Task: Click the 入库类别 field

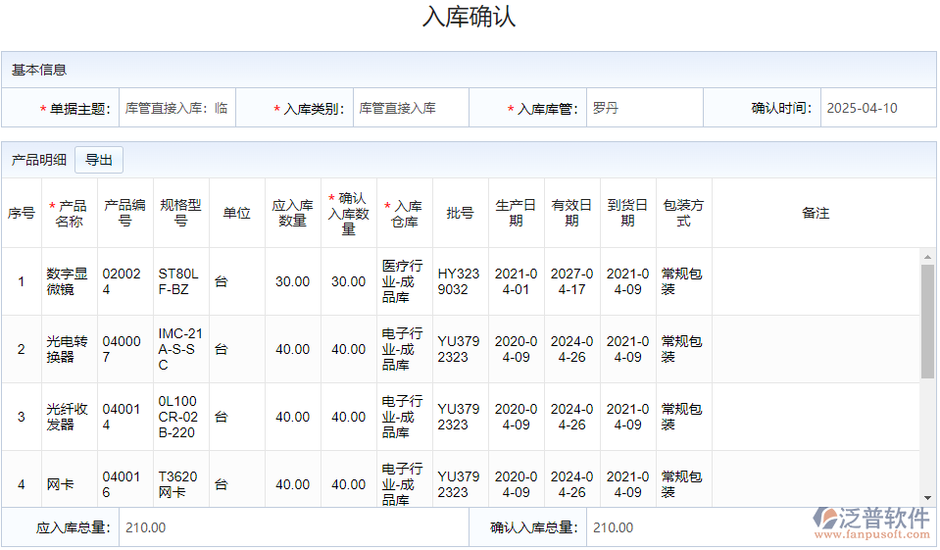Action: tap(412, 108)
